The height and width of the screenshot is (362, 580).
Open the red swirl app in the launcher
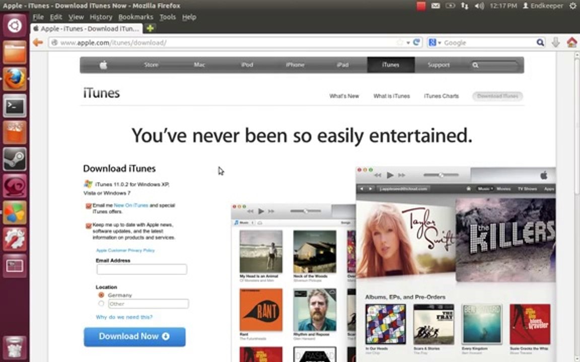tap(15, 186)
